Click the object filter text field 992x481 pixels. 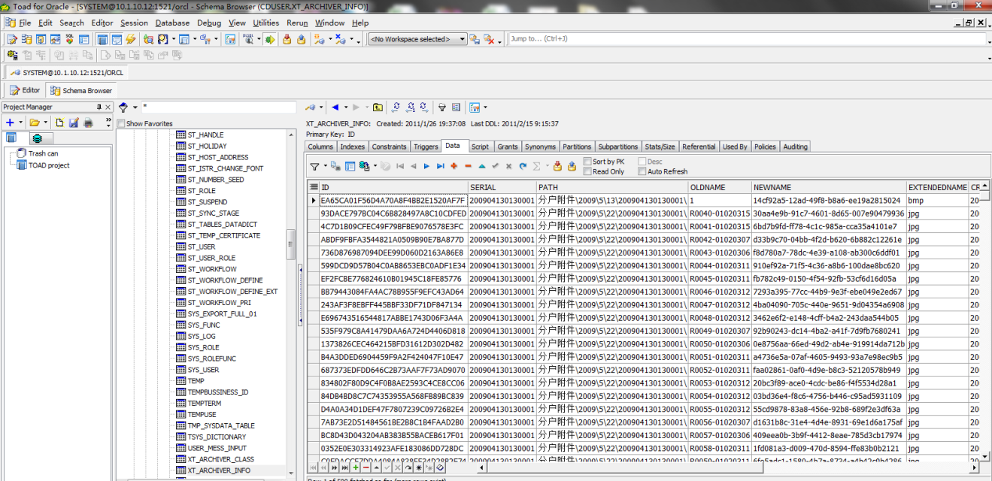pyautogui.click(x=218, y=107)
